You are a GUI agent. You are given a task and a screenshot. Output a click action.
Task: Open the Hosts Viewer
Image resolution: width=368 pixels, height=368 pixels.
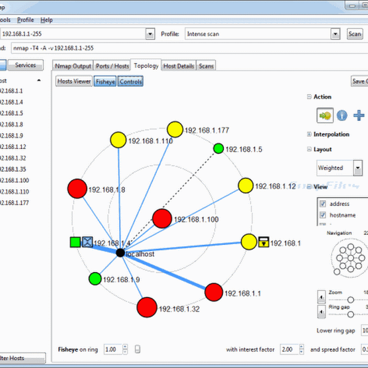pos(74,81)
